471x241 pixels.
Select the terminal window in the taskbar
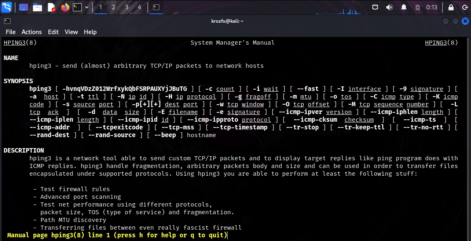tap(156, 7)
